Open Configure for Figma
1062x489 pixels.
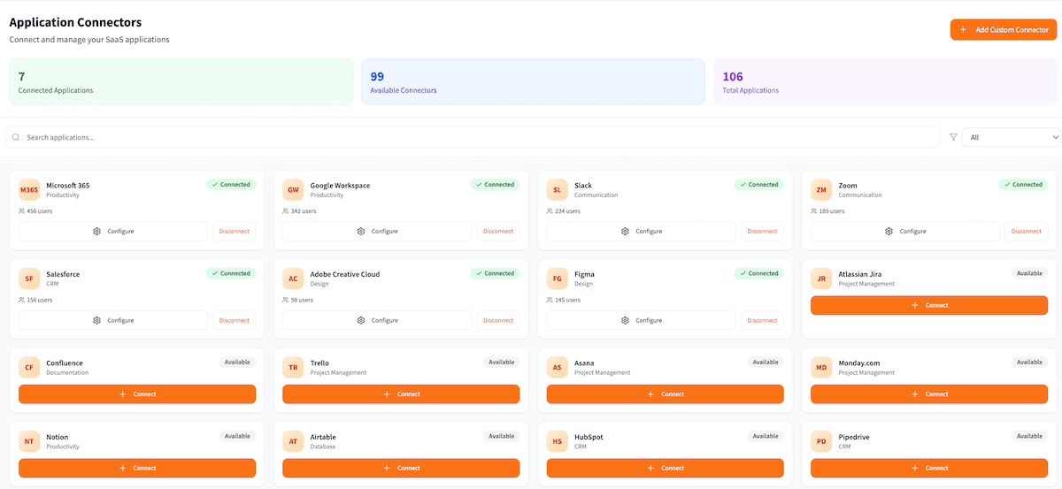pyautogui.click(x=641, y=320)
